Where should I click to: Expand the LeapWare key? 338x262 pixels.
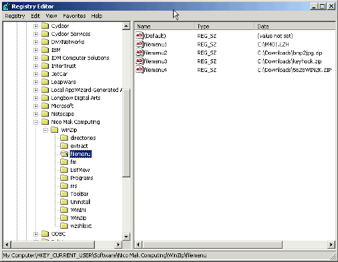pyautogui.click(x=35, y=82)
